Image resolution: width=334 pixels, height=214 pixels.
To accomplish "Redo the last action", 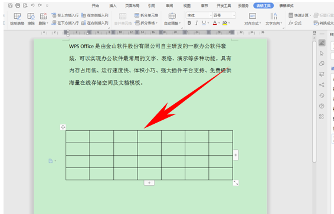I will tap(40, 5).
